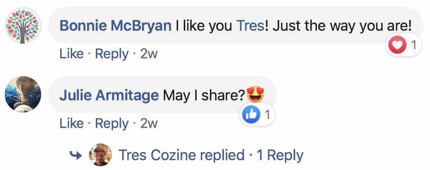Click the curved reply arrow icon
The height and width of the screenshot is (170, 430).
[x=77, y=154]
